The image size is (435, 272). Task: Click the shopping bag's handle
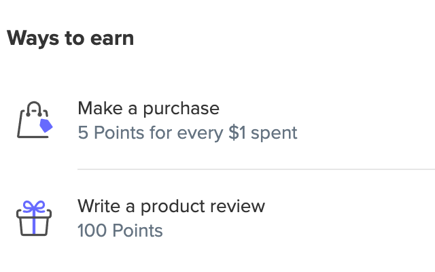(x=34, y=109)
